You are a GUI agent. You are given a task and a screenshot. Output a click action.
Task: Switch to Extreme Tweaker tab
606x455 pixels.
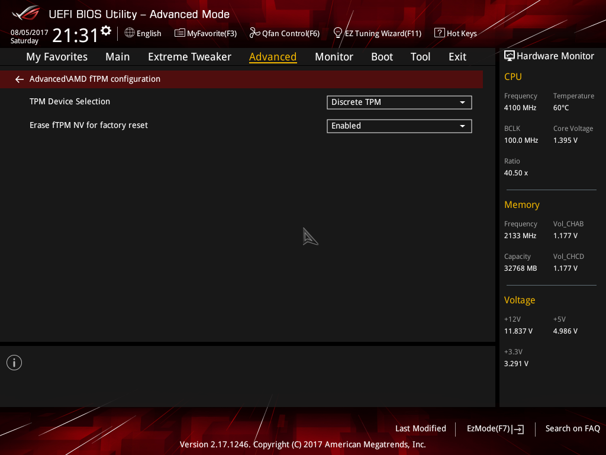coord(189,57)
